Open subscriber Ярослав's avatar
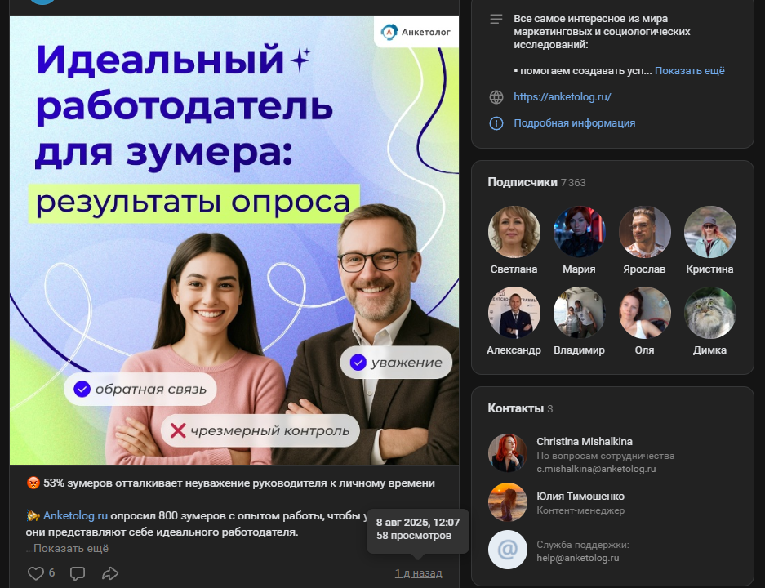765x588 pixels. click(644, 232)
